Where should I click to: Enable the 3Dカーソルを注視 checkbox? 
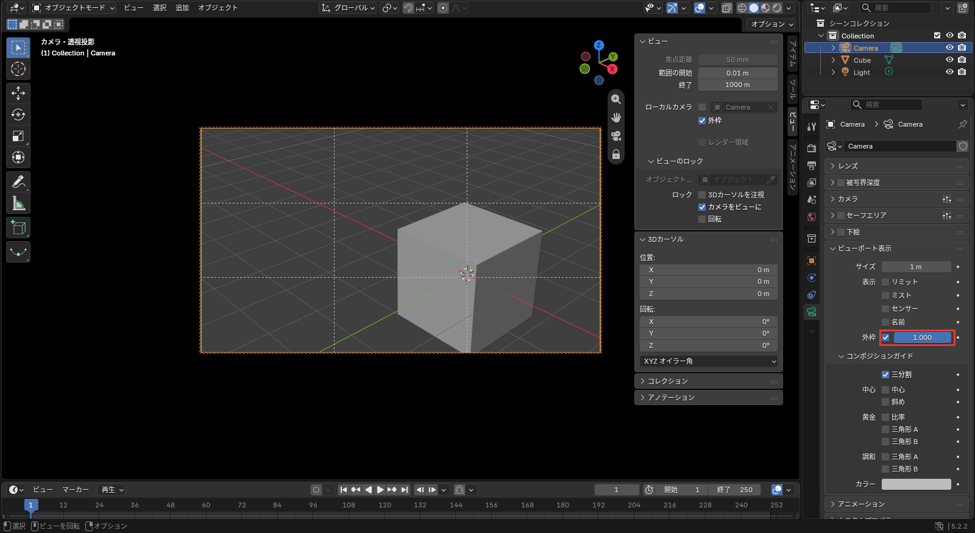[702, 195]
